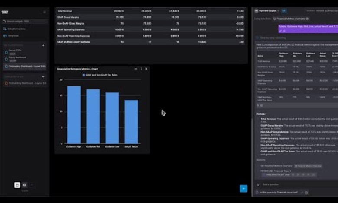Image resolution: width=338 pixels, height=203 pixels.
Task: Open shared Onboarding Dashboard with orange icon
Action: click(25, 83)
